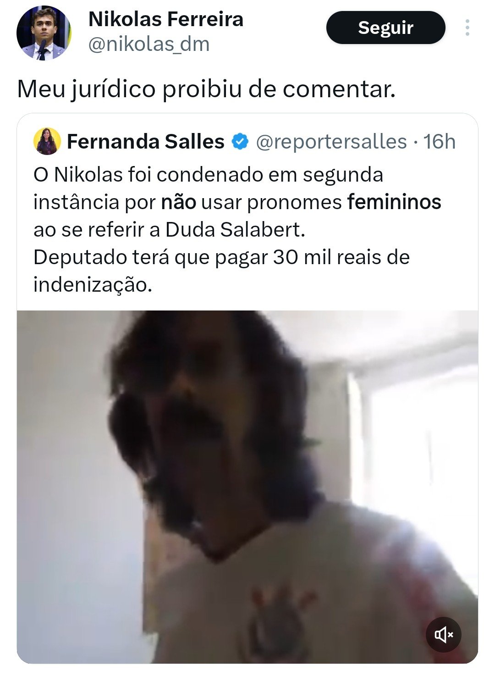Open Fernanda Salles' small profile picture
The height and width of the screenshot is (676, 495).
[x=47, y=141]
